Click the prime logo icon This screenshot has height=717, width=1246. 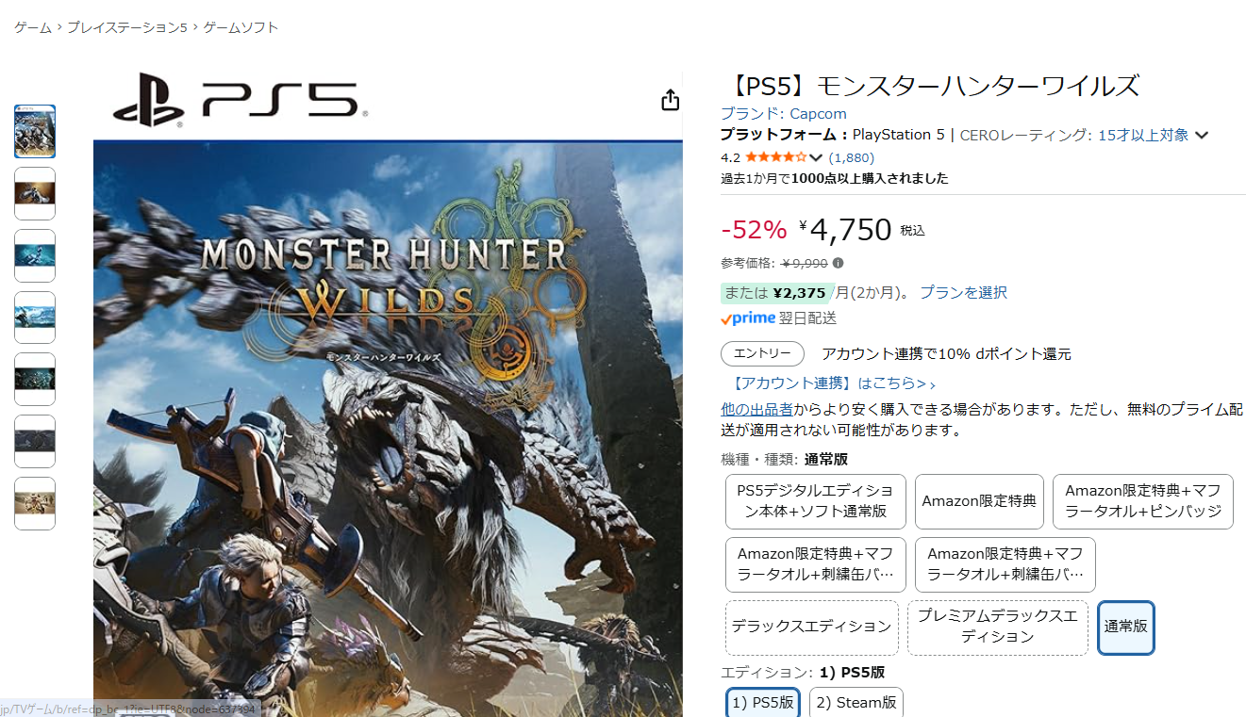(748, 318)
